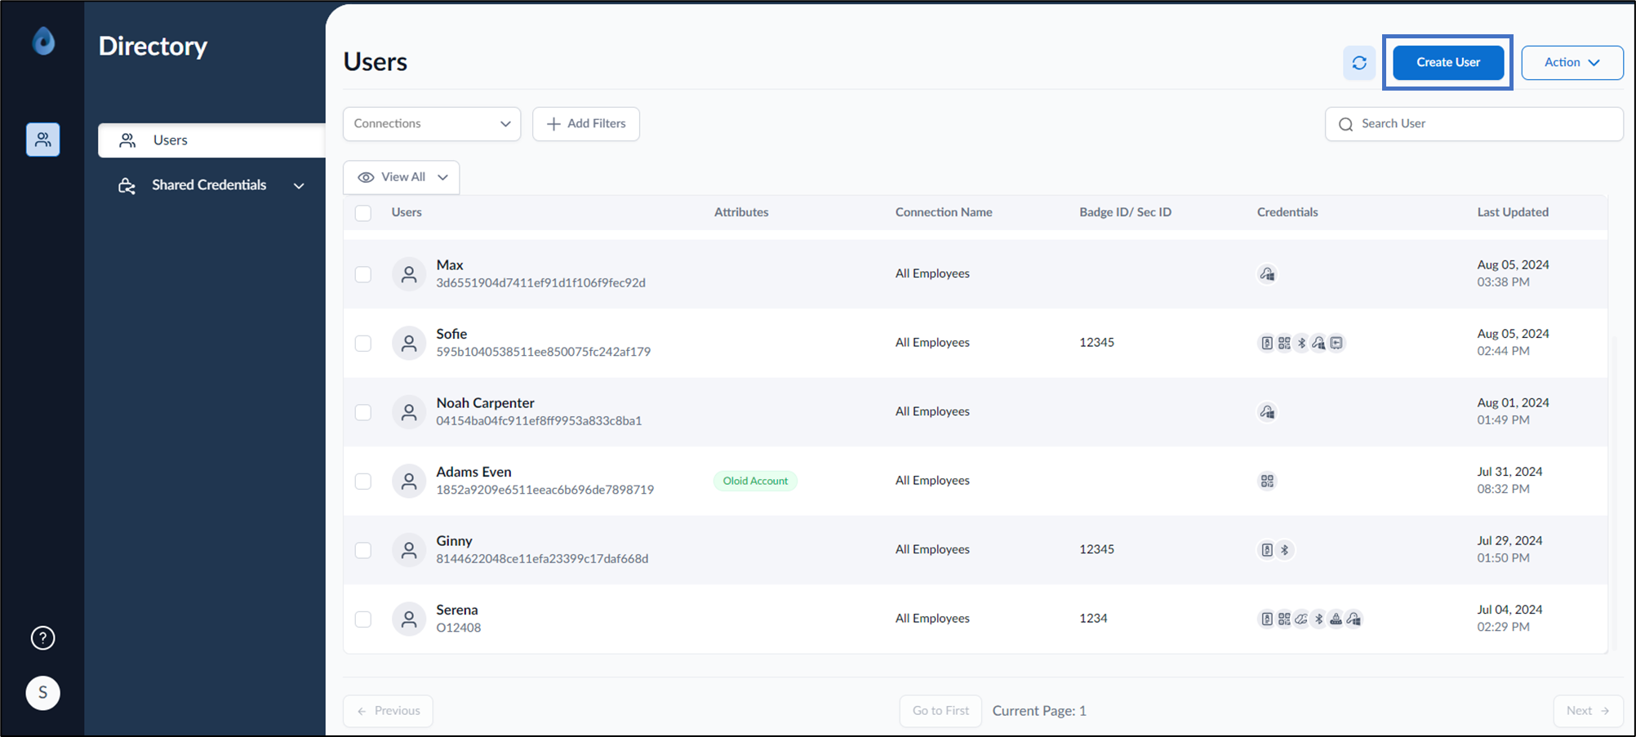Click Sofie's QR code credential icon
The height and width of the screenshot is (737, 1636).
(x=1284, y=343)
